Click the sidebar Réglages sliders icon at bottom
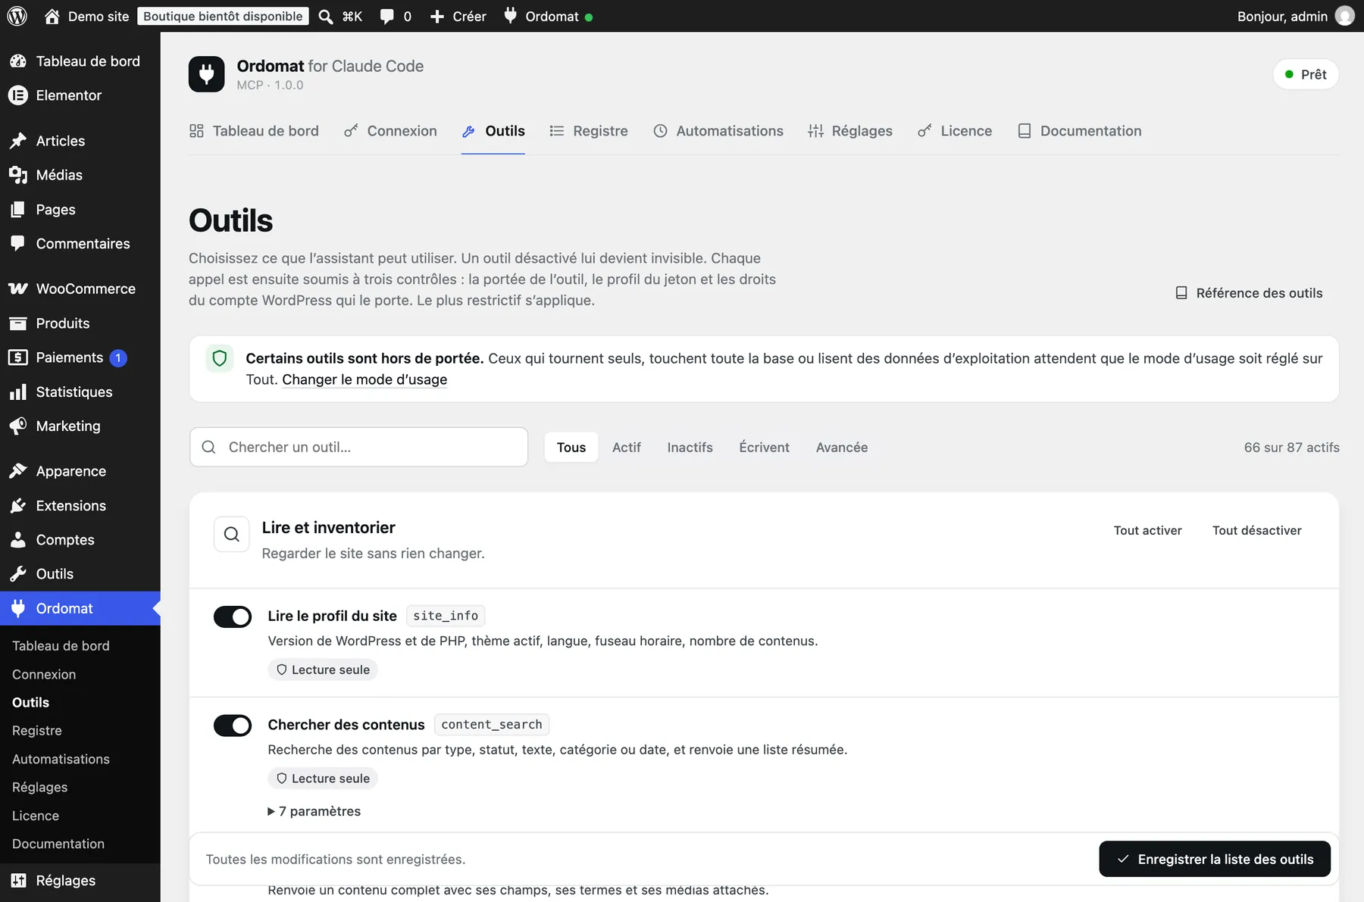The image size is (1364, 902). click(x=18, y=881)
